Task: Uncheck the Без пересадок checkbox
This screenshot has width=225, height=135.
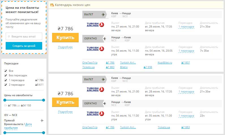Action: pos(6,75)
